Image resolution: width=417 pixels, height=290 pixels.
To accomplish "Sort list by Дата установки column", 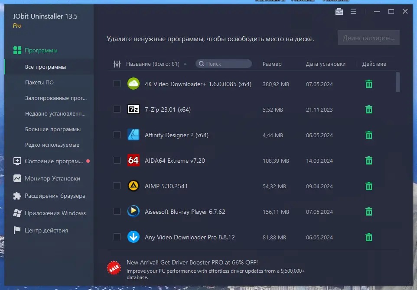I will point(326,64).
